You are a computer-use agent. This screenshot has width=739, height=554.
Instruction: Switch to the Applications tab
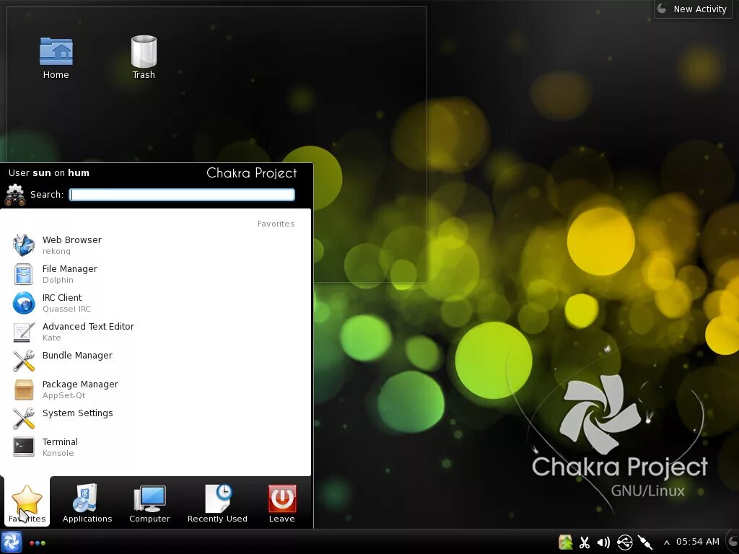pyautogui.click(x=87, y=502)
